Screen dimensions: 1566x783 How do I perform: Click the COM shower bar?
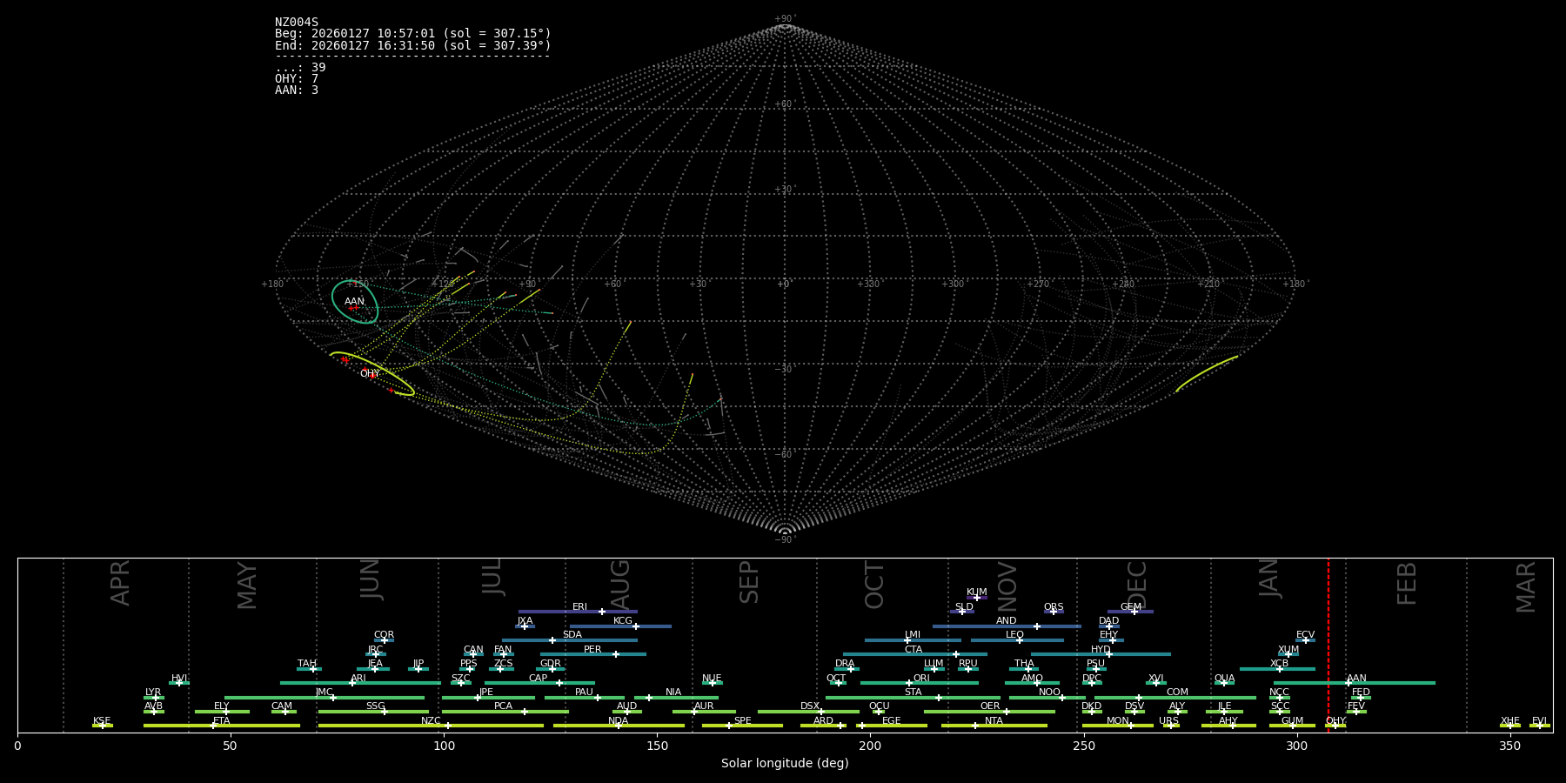tap(1176, 697)
